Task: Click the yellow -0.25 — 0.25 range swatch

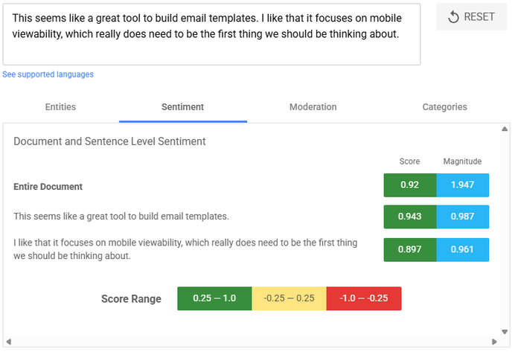Action: tap(289, 298)
